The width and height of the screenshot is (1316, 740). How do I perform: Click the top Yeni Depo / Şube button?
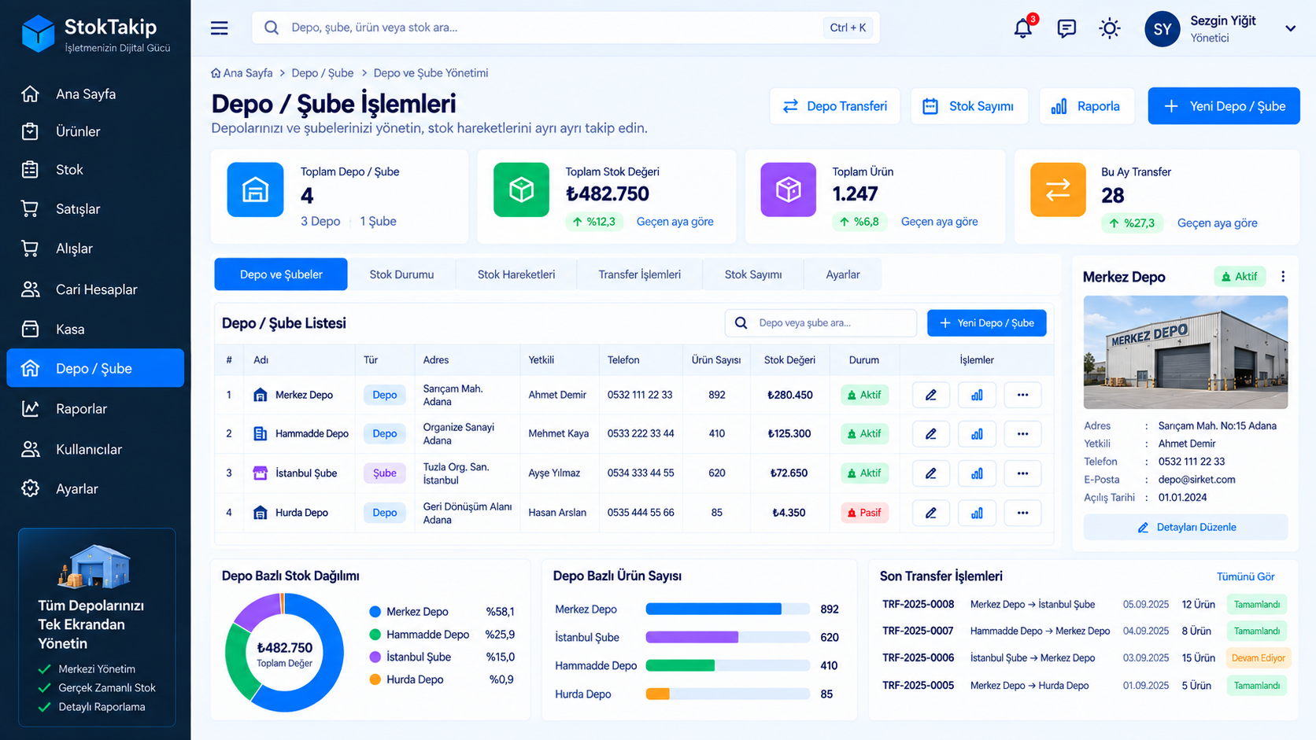click(x=1224, y=106)
